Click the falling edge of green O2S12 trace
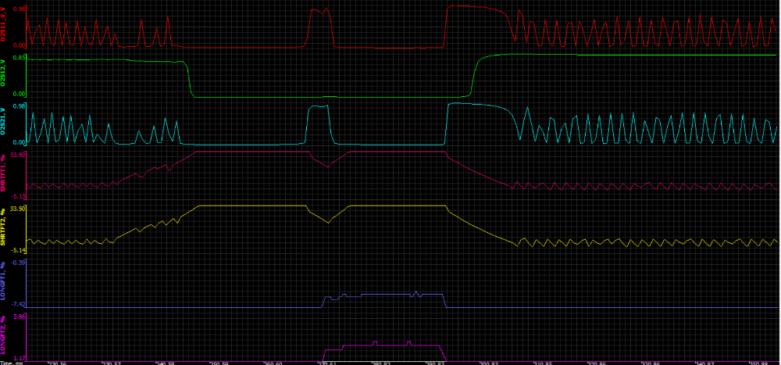Image resolution: width=781 pixels, height=365 pixels. 189,78
